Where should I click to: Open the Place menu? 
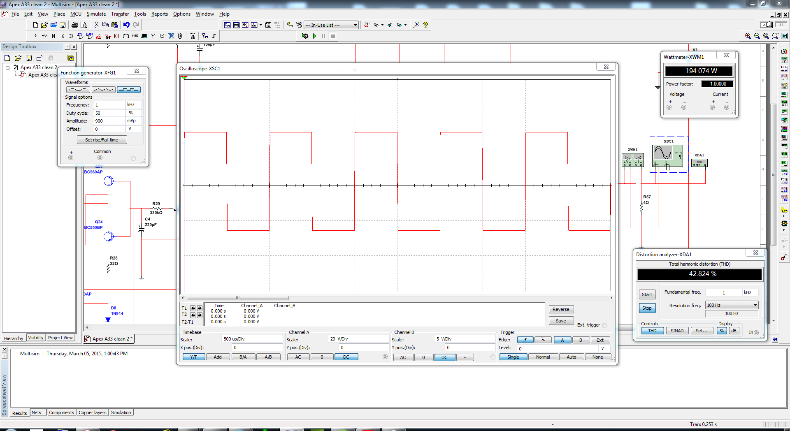pyautogui.click(x=59, y=14)
